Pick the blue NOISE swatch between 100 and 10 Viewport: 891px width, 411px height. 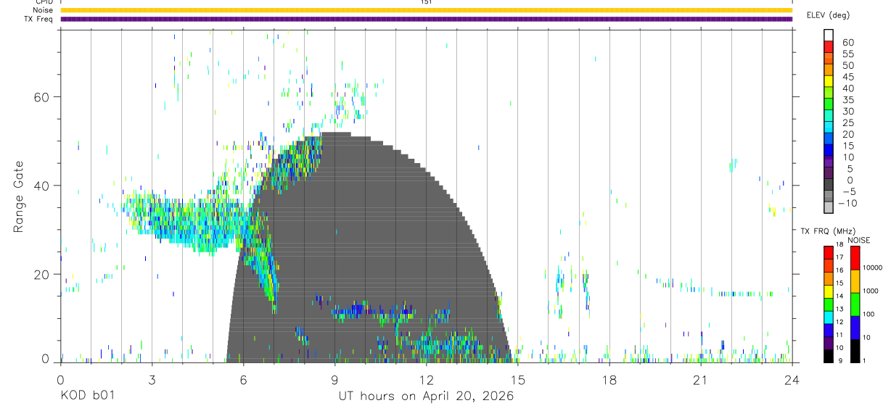point(855,328)
